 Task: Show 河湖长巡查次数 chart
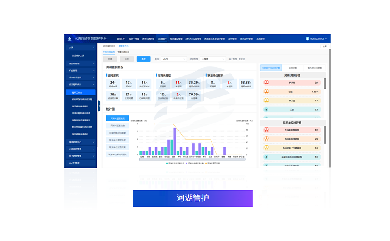click(117, 126)
